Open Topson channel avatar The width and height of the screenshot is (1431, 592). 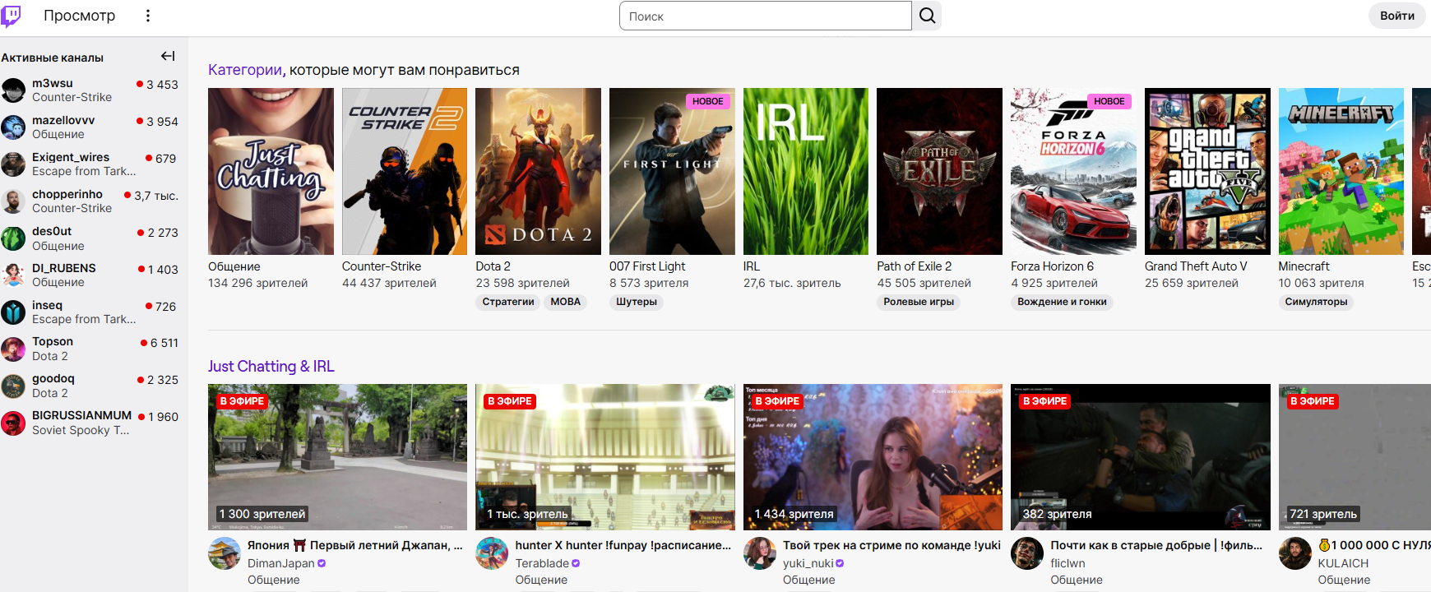pos(13,349)
